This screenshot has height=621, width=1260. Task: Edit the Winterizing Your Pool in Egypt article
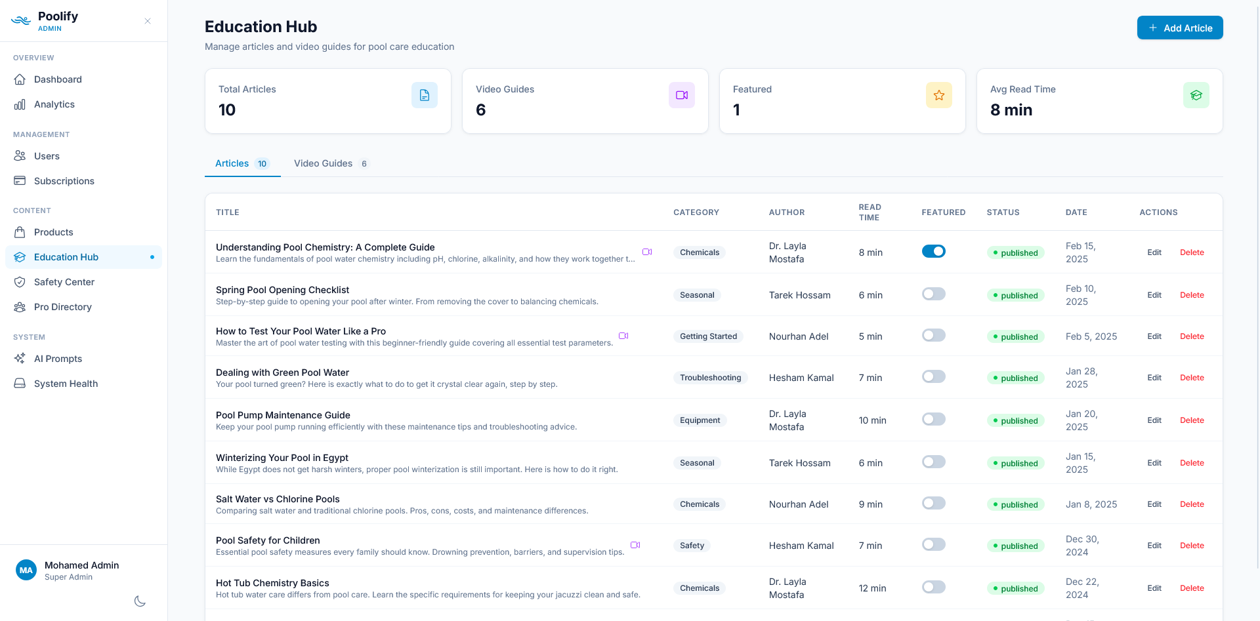[1154, 463]
